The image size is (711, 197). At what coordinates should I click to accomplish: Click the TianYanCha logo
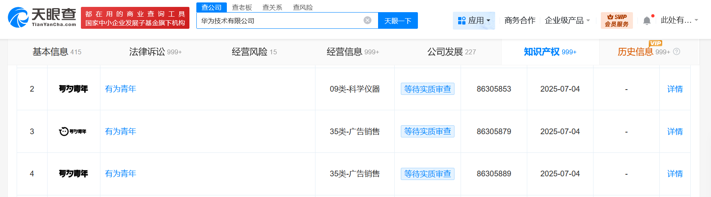pos(42,17)
